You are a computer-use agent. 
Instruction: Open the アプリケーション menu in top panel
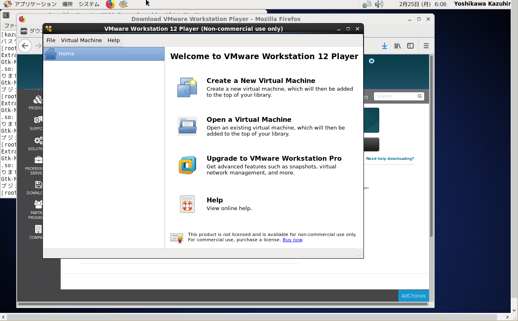tap(35, 4)
